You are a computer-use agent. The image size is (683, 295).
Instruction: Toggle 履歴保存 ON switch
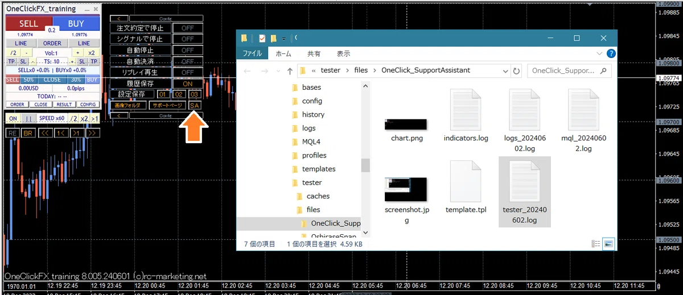[187, 84]
